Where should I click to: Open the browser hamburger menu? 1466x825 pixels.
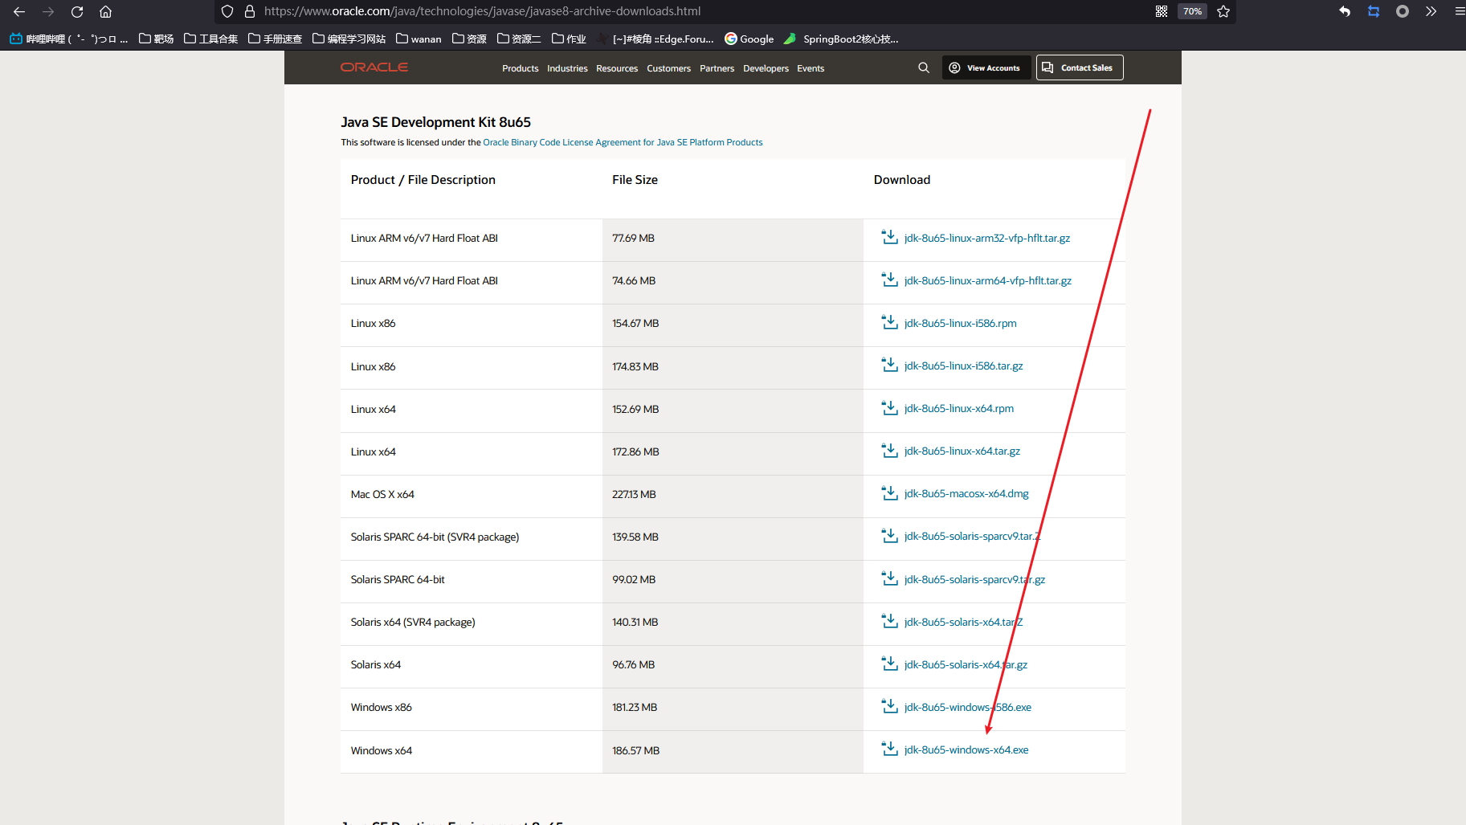pos(1459,11)
